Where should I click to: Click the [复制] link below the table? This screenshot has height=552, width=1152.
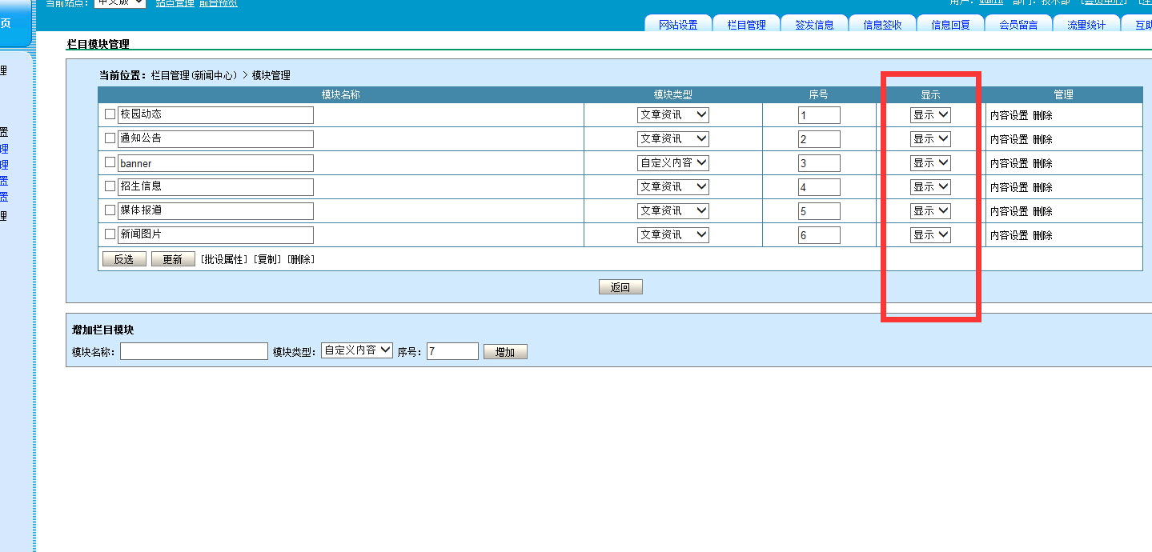[x=267, y=259]
